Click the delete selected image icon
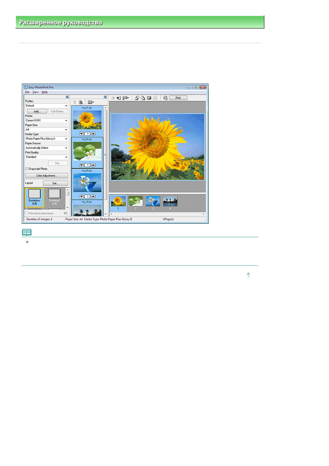The width and height of the screenshot is (329, 466). click(x=80, y=103)
